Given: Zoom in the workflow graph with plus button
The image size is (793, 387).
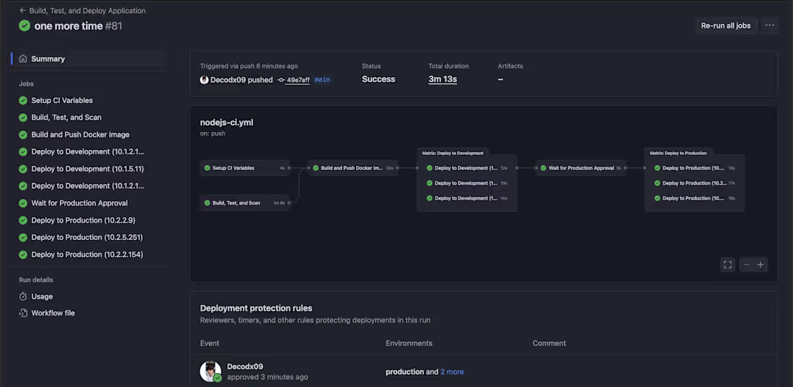Looking at the screenshot, I should pyautogui.click(x=760, y=264).
